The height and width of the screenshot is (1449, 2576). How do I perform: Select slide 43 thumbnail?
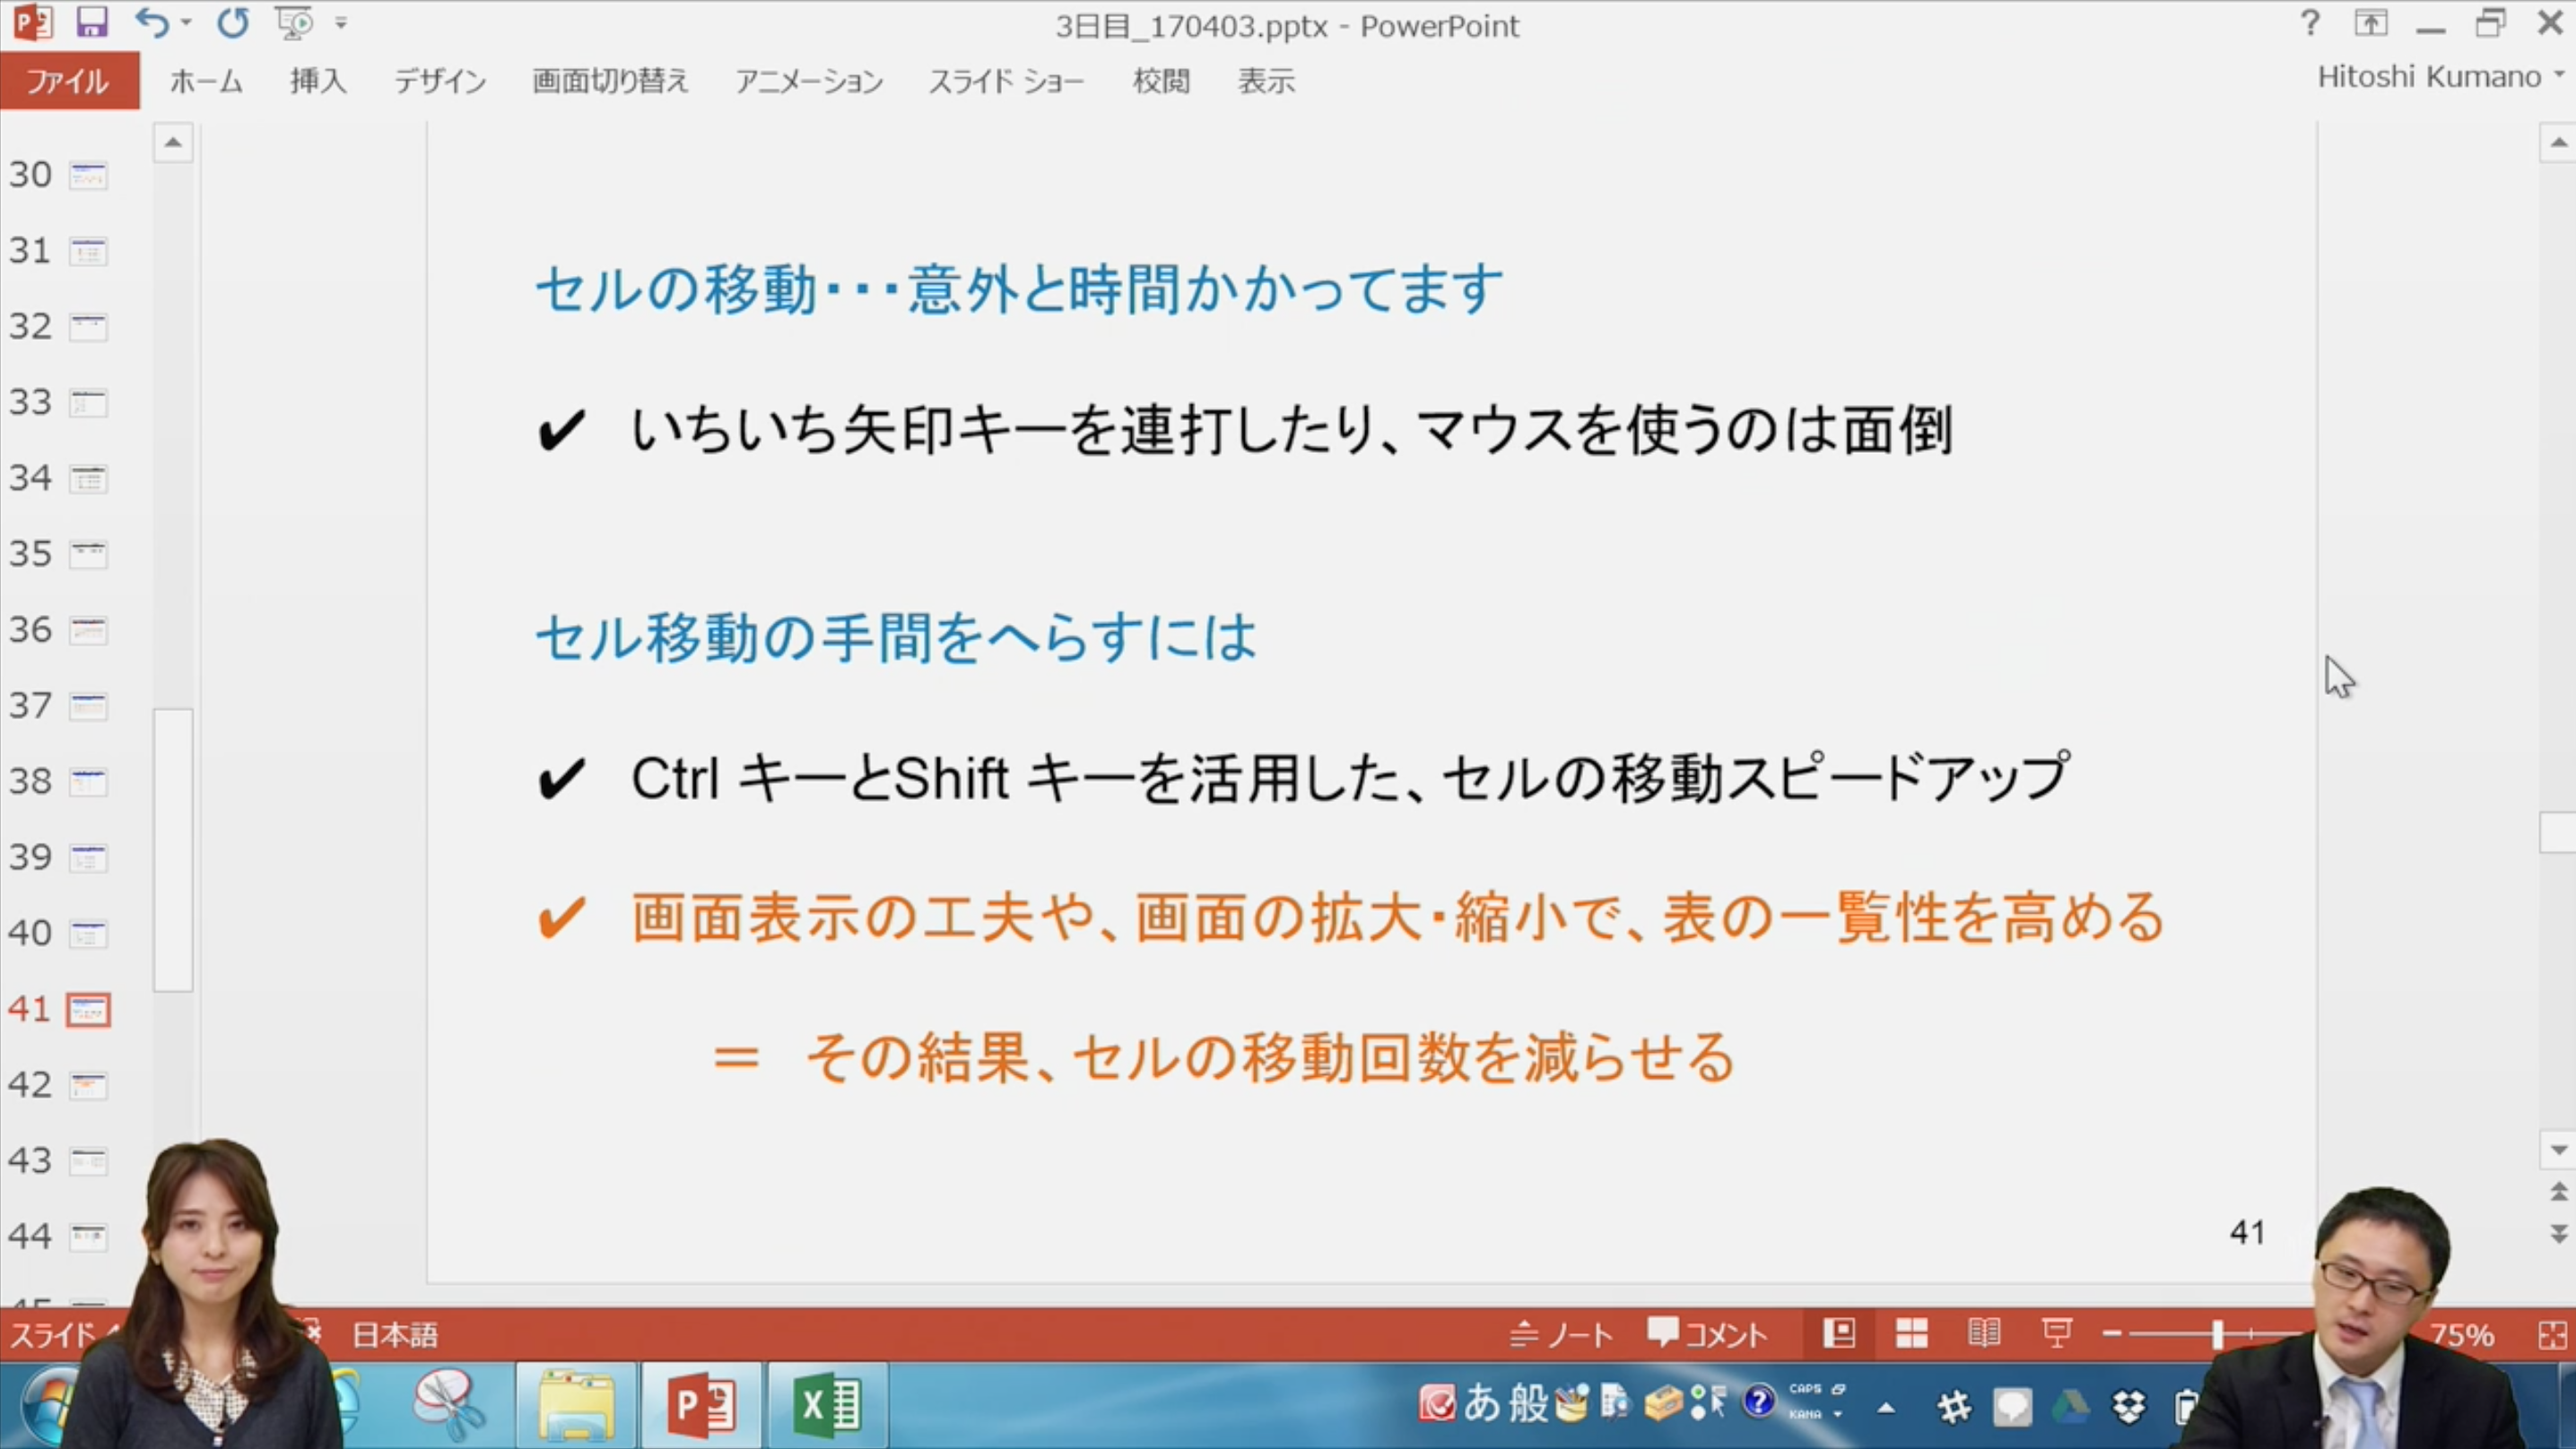click(88, 1161)
